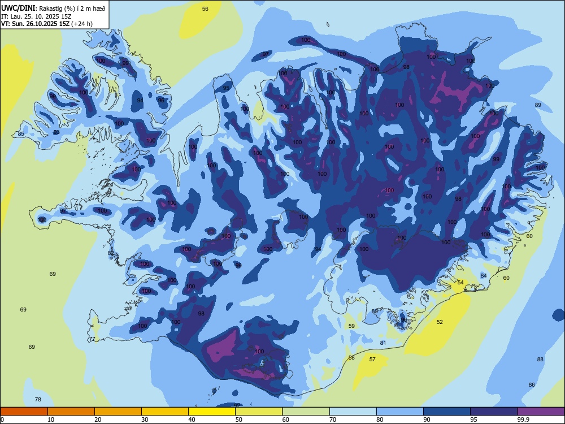Click the '95' value on the map
Viewport: 565px width, 424px height.
click(226, 88)
